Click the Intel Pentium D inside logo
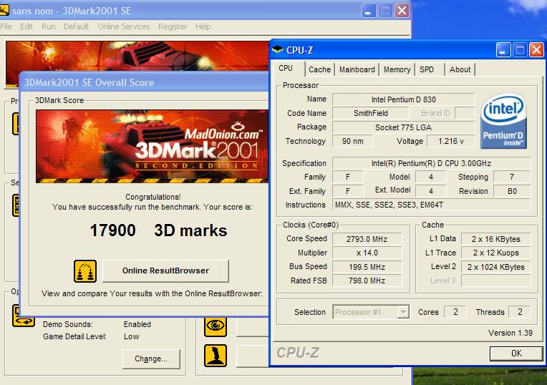 pos(503,121)
